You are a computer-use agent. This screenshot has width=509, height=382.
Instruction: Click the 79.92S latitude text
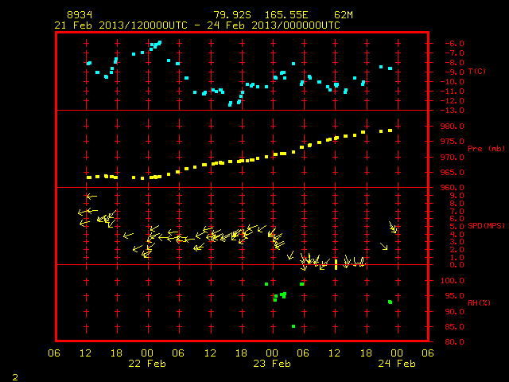tap(232, 15)
